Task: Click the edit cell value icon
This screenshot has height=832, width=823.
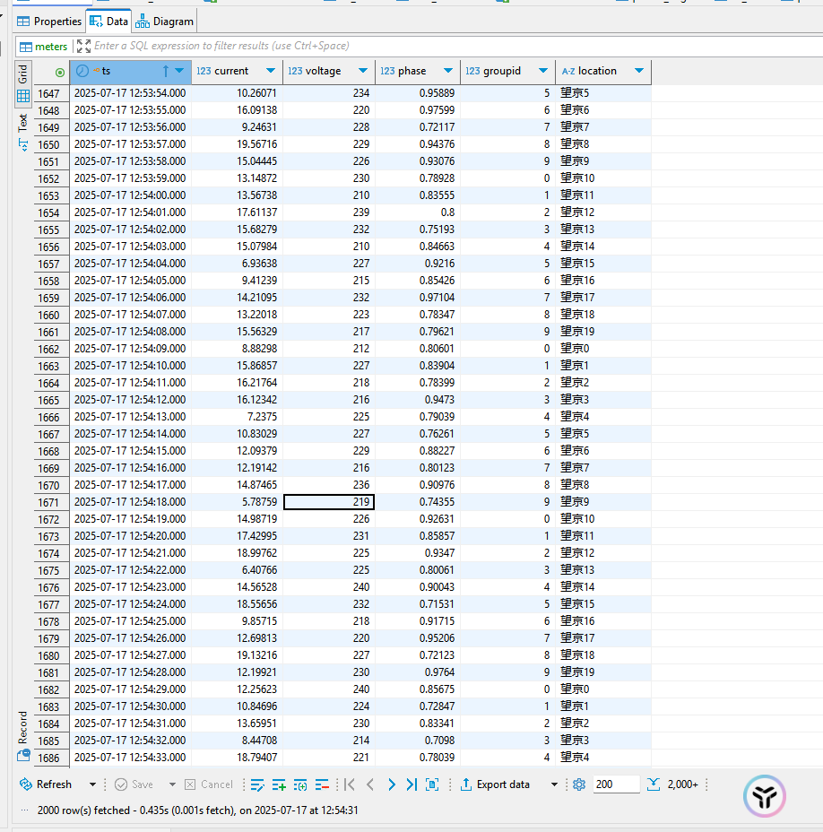Action: pos(257,784)
